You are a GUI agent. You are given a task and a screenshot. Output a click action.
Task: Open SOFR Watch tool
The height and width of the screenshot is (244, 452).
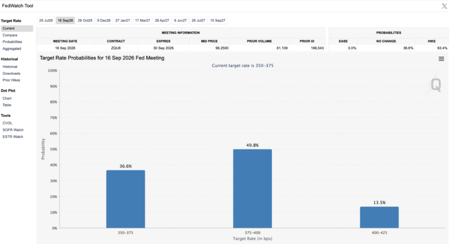(x=13, y=130)
